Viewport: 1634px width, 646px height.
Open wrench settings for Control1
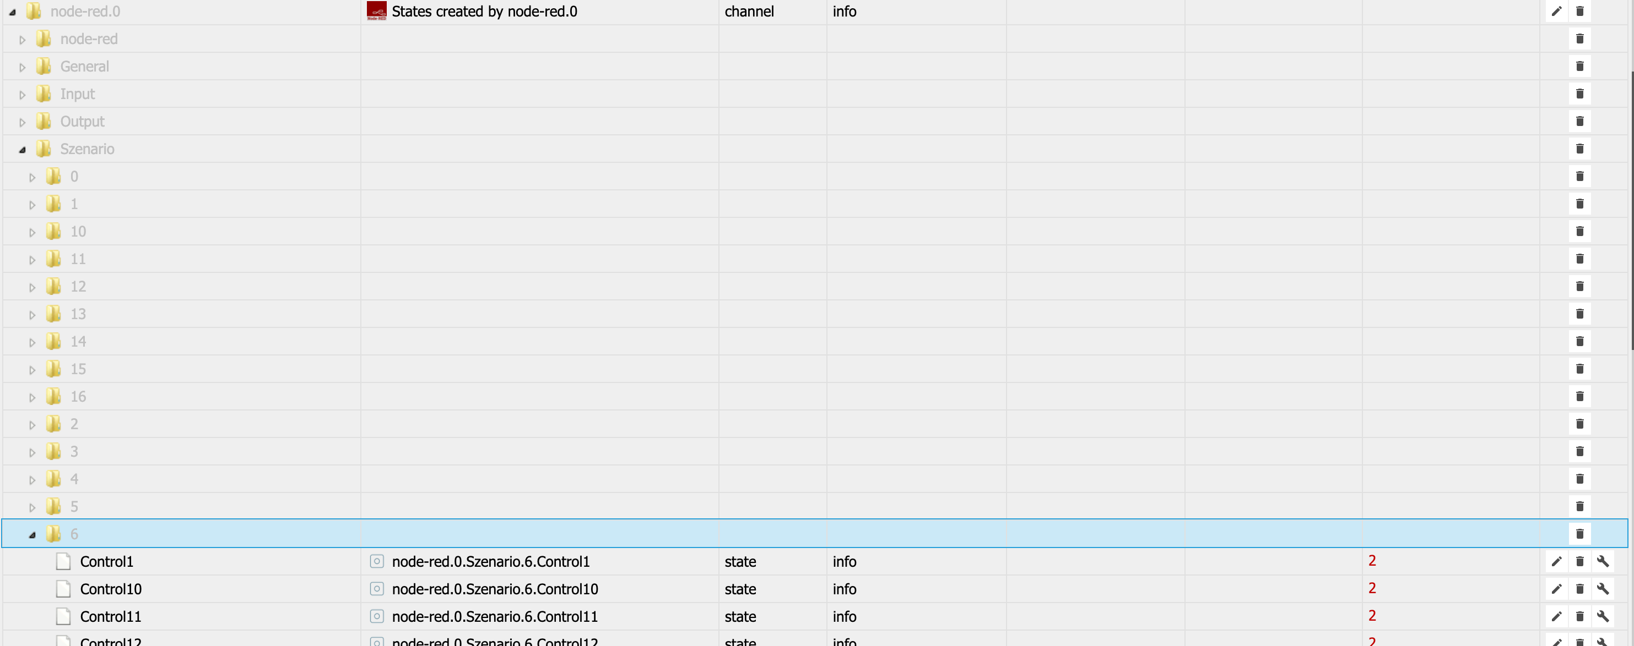tap(1602, 561)
